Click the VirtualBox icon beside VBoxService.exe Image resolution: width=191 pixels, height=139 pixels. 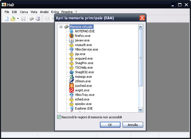pos(72,49)
